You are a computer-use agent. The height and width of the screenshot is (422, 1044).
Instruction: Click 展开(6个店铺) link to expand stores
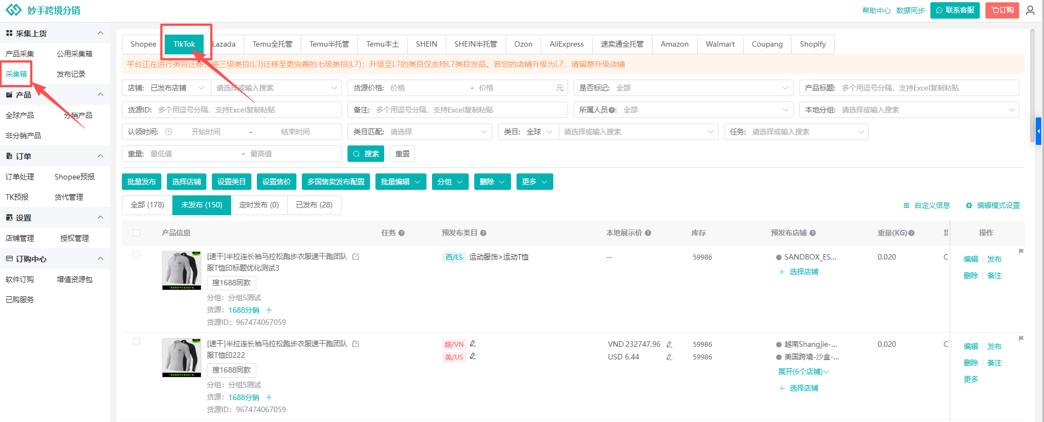pos(803,372)
